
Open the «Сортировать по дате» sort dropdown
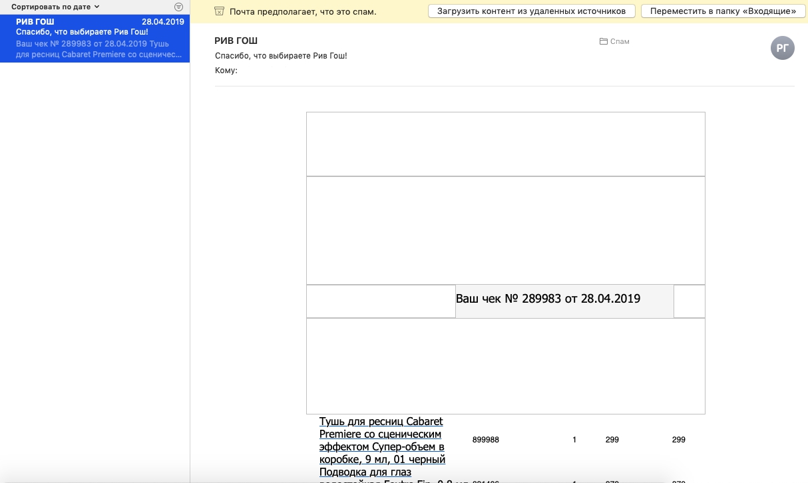(55, 7)
